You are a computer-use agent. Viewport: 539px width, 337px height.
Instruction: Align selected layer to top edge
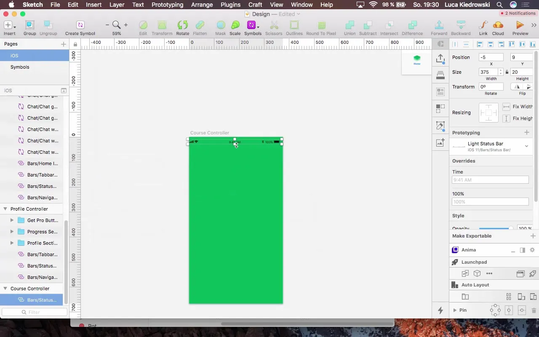[x=512, y=44]
